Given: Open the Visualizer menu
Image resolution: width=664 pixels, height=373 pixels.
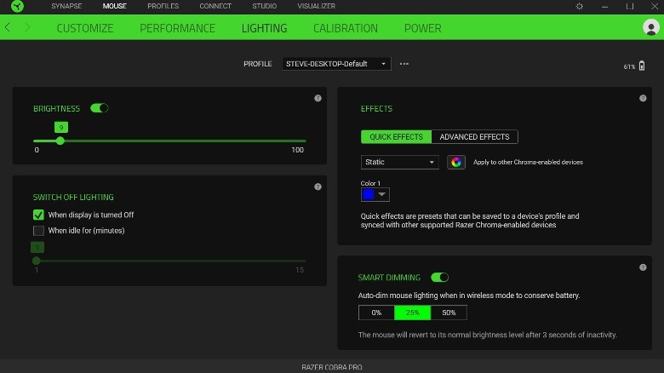Looking at the screenshot, I should pyautogui.click(x=317, y=6).
